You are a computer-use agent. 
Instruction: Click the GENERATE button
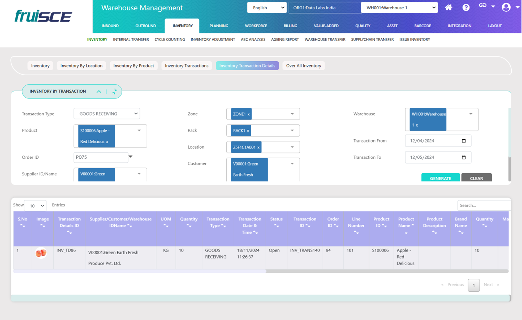coord(440,178)
